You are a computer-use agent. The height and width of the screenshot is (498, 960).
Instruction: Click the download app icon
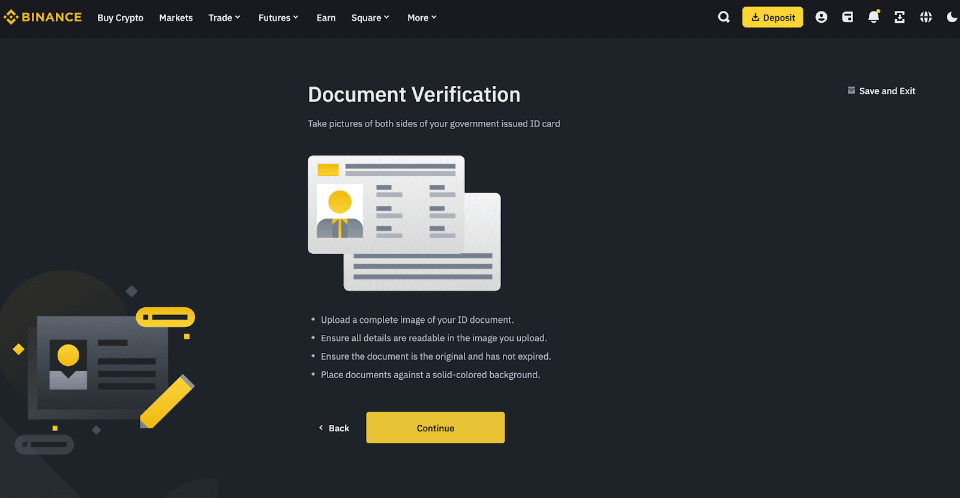pyautogui.click(x=899, y=17)
